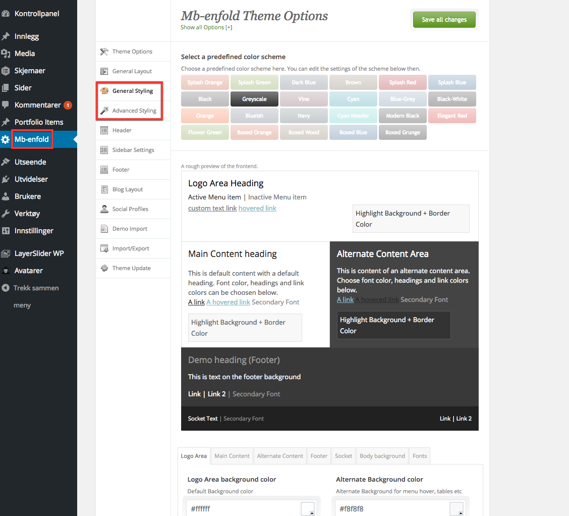Viewport: 569px width, 516px height.
Task: Click the Social Profiles person icon
Action: [104, 209]
